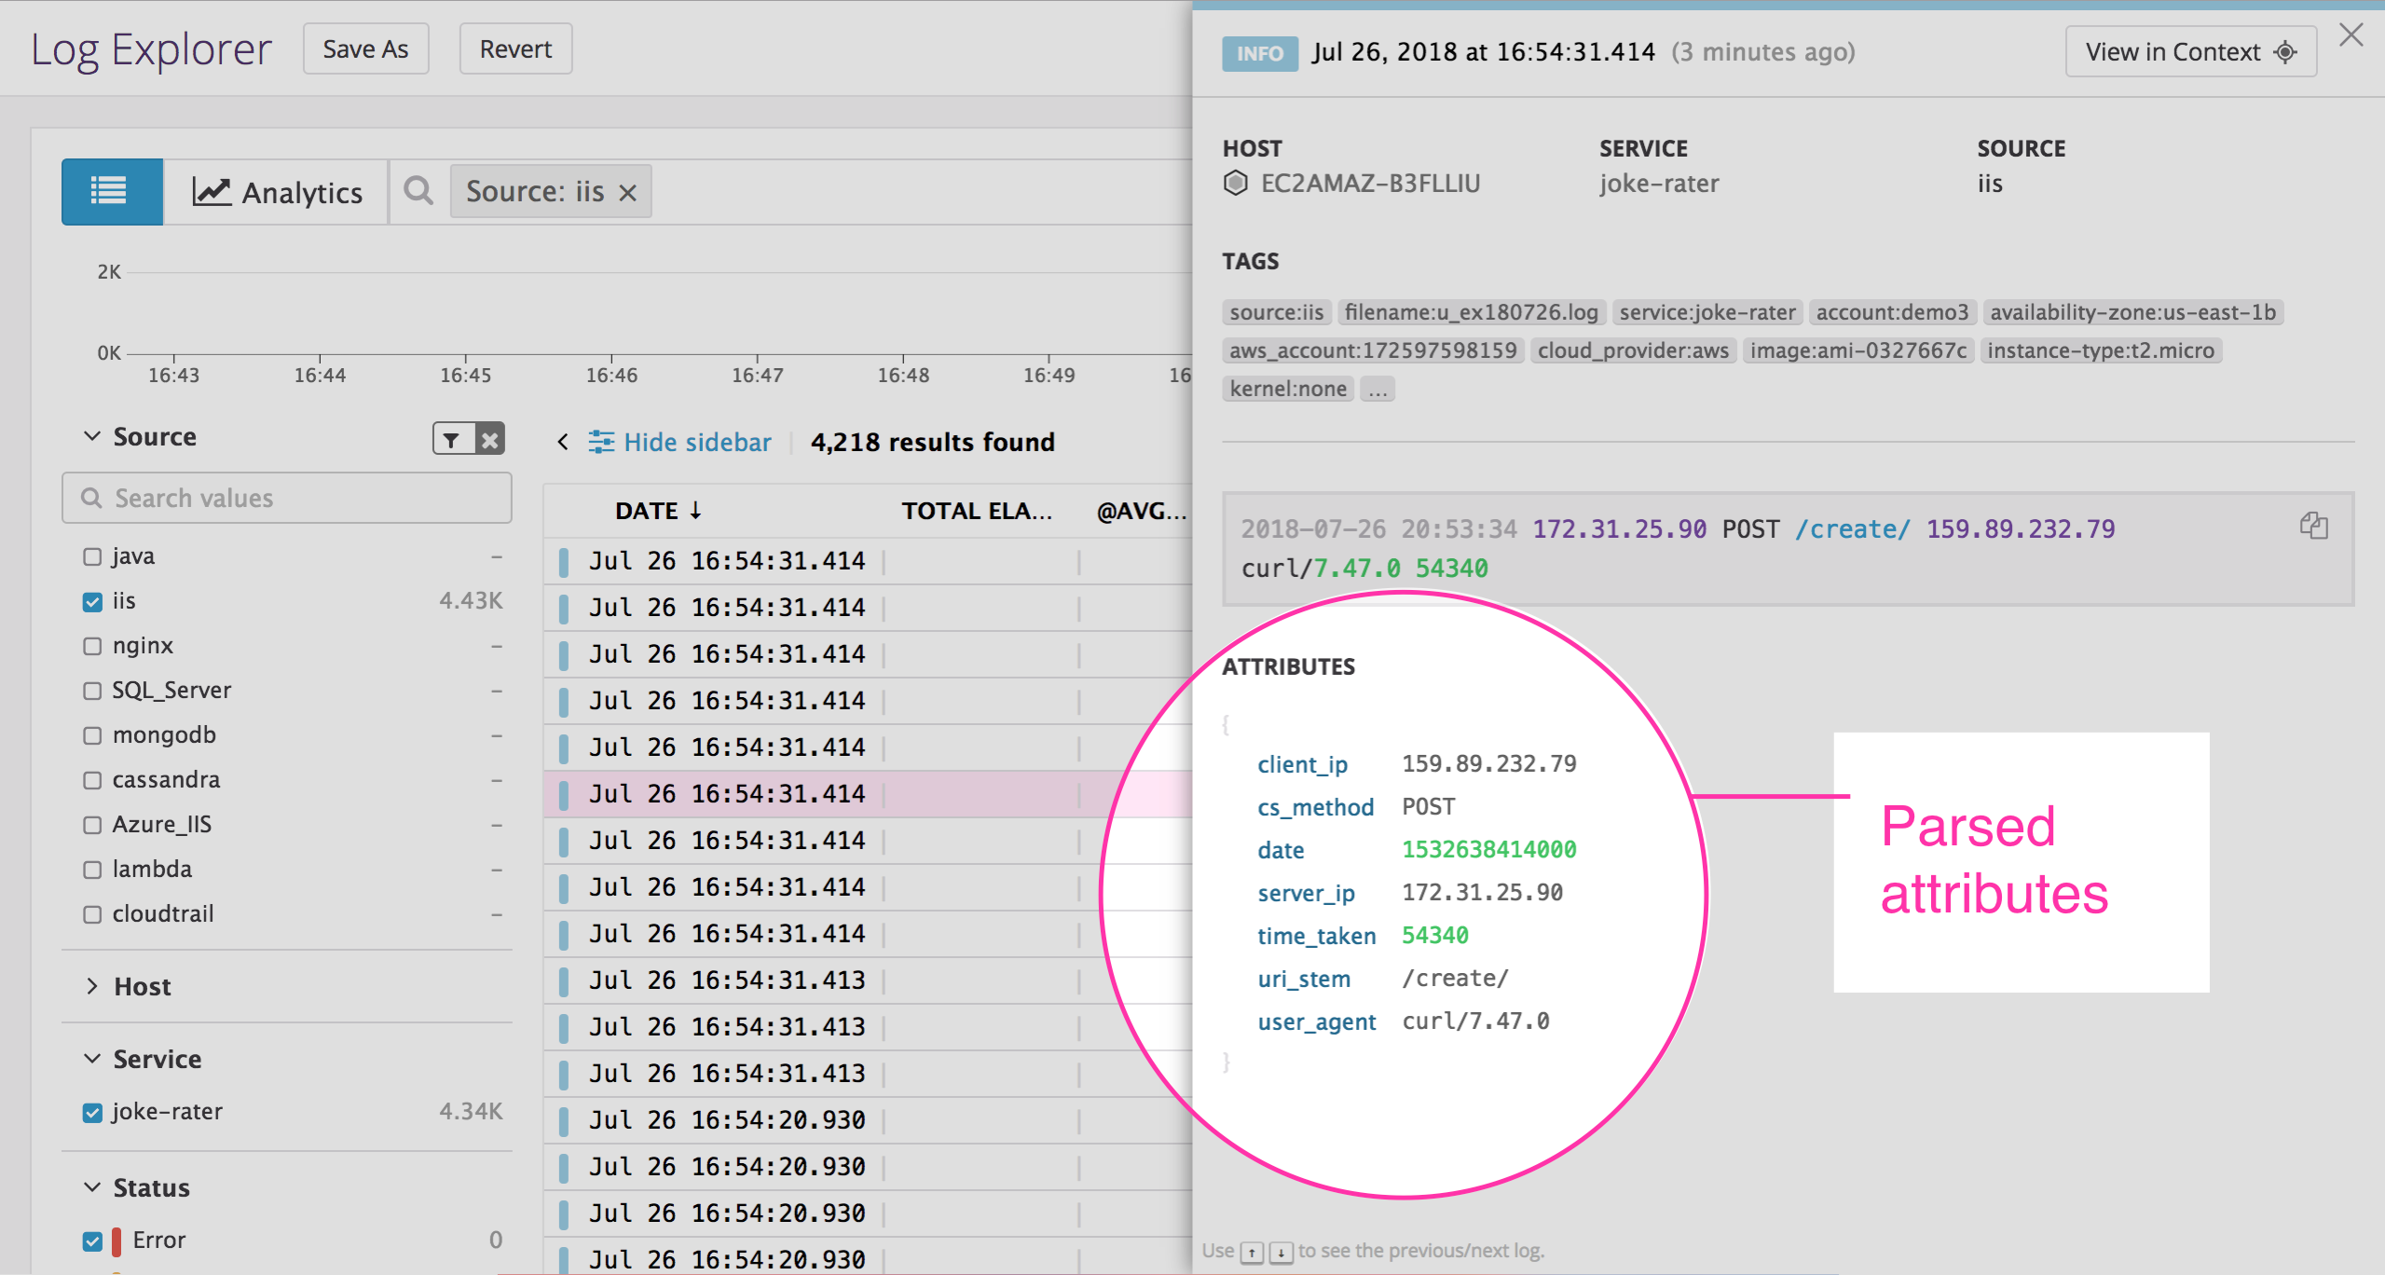Open the filter icon in Source facet

(x=451, y=438)
